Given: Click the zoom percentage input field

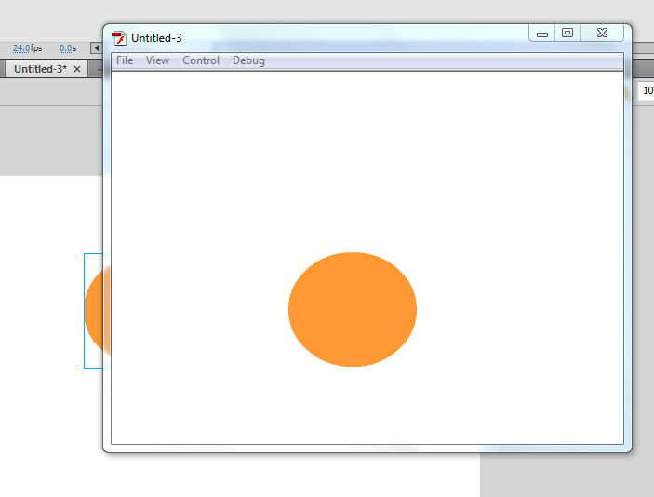Looking at the screenshot, I should [646, 90].
